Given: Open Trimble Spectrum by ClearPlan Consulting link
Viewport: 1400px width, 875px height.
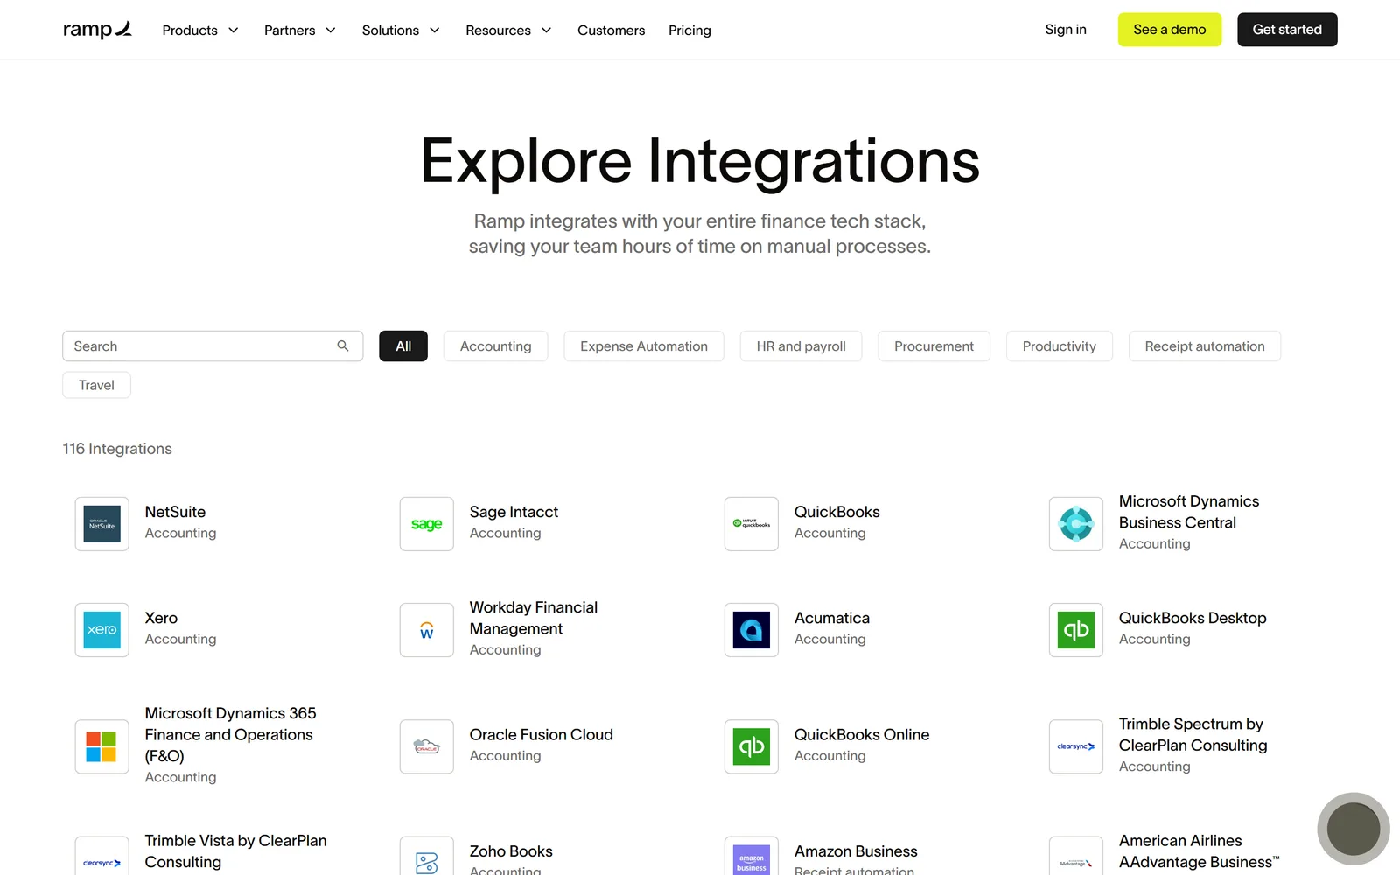Looking at the screenshot, I should point(1192,734).
